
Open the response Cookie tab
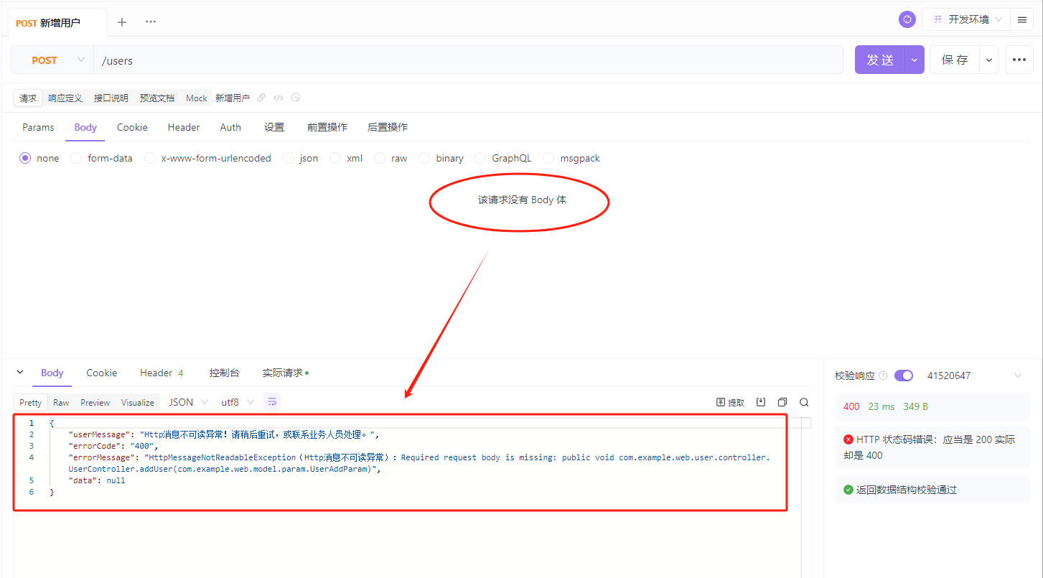(x=102, y=373)
